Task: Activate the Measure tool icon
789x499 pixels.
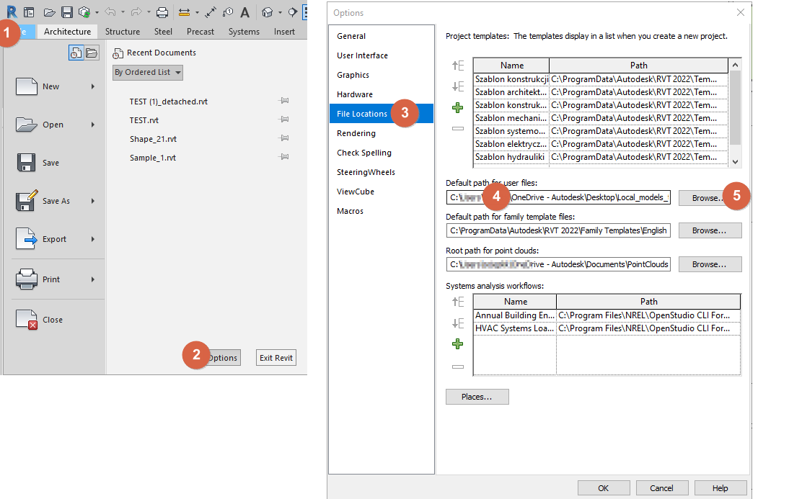Action: tap(185, 12)
